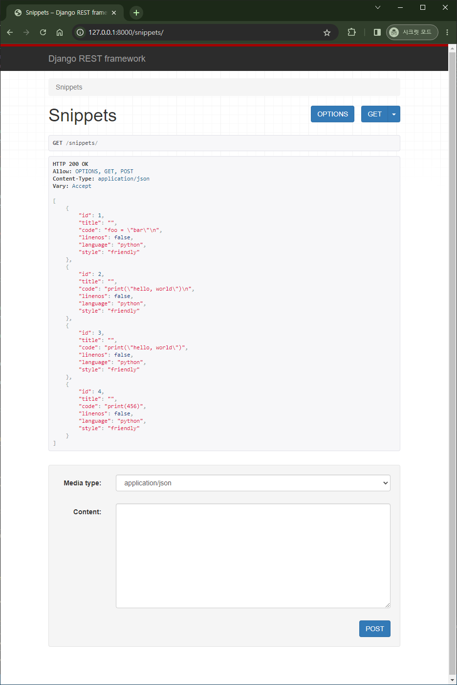Screen dimensions: 457x685
Task: Open the browser home page
Action: tap(60, 32)
